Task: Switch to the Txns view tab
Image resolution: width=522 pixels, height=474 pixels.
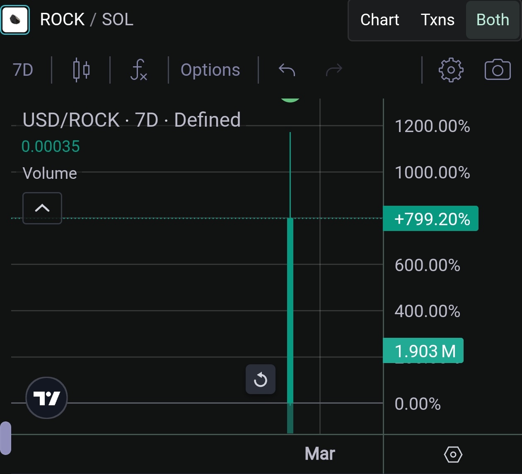Action: tap(437, 20)
